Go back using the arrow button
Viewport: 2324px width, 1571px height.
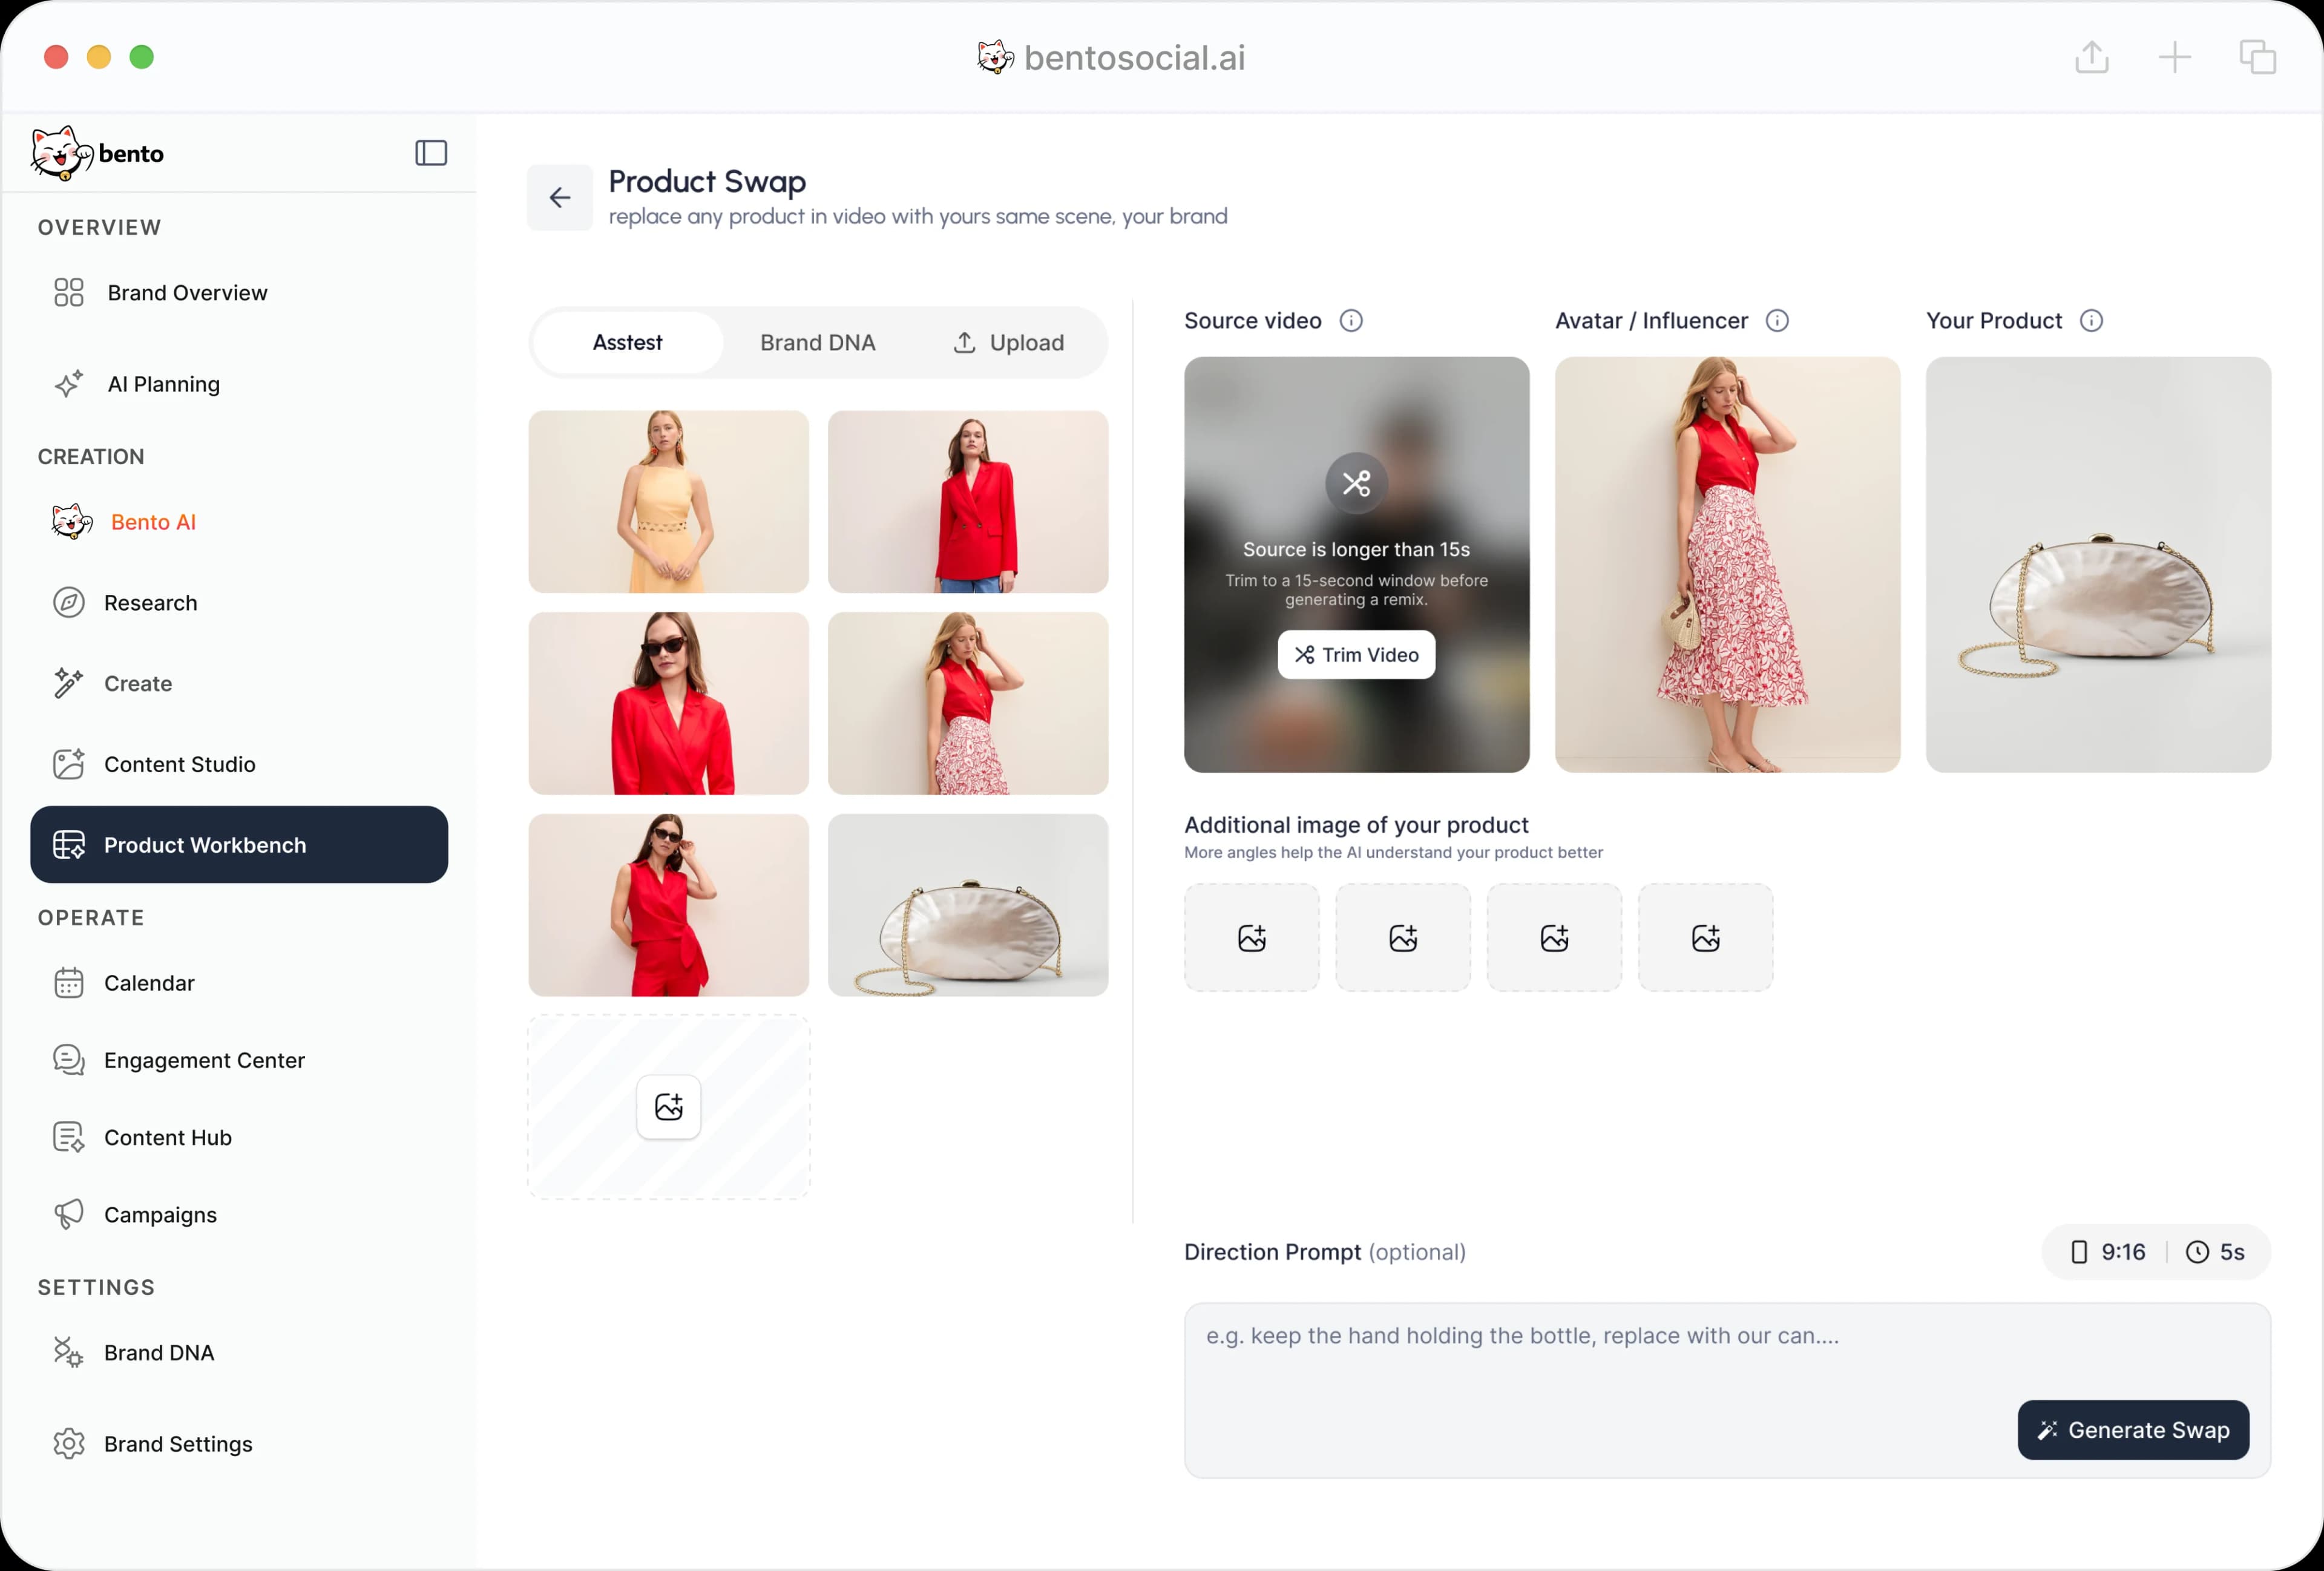560,198
